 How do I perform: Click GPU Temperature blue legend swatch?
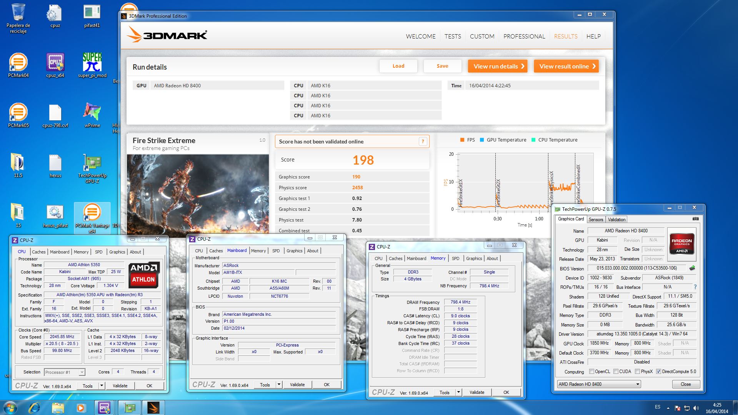[482, 140]
